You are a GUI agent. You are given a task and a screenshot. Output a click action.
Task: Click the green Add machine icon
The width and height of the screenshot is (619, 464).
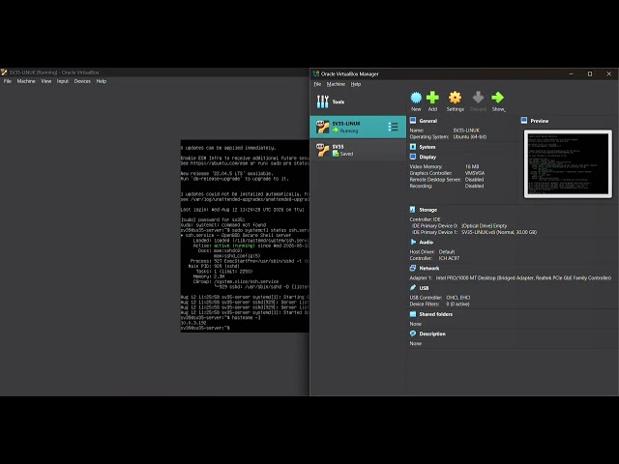click(432, 98)
